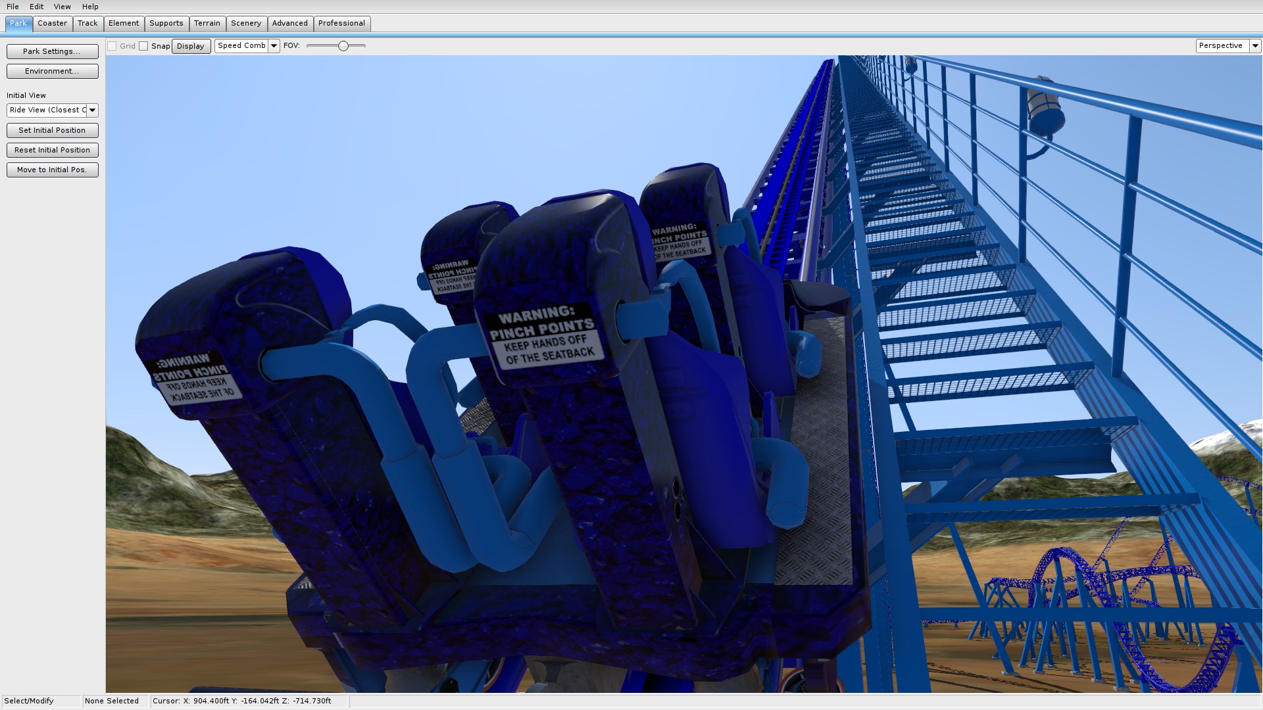This screenshot has height=710, width=1263.
Task: Open Park Settings dialog
Action: 52,51
